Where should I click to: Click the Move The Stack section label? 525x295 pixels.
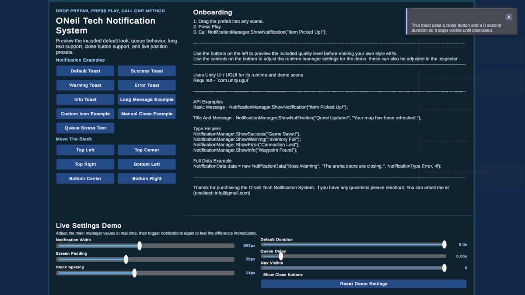[x=74, y=139]
